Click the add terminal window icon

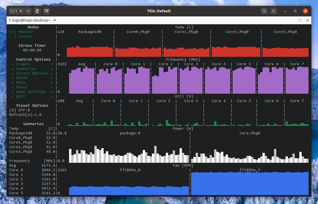pos(37,11)
